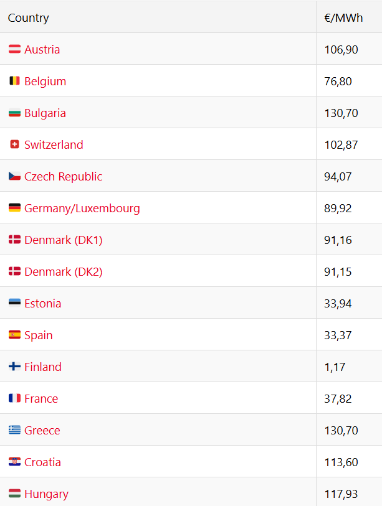Click the Croatia flag icon
The width and height of the screenshot is (382, 506).
(x=14, y=462)
